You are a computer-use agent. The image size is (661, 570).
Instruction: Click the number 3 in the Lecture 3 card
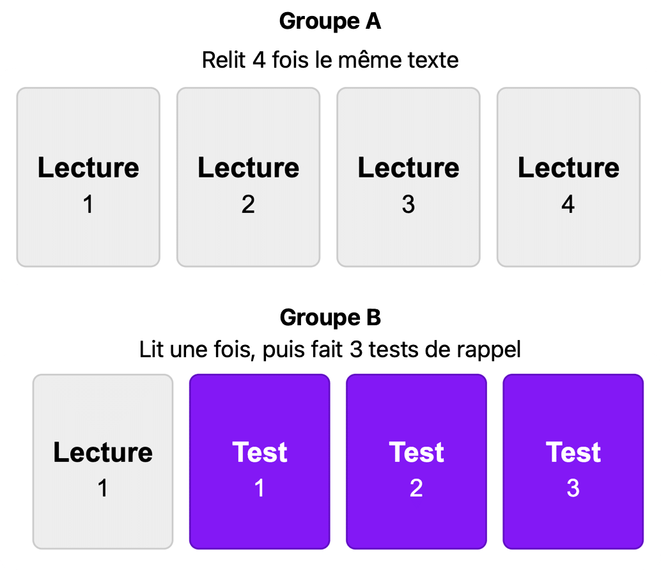pyautogui.click(x=408, y=204)
